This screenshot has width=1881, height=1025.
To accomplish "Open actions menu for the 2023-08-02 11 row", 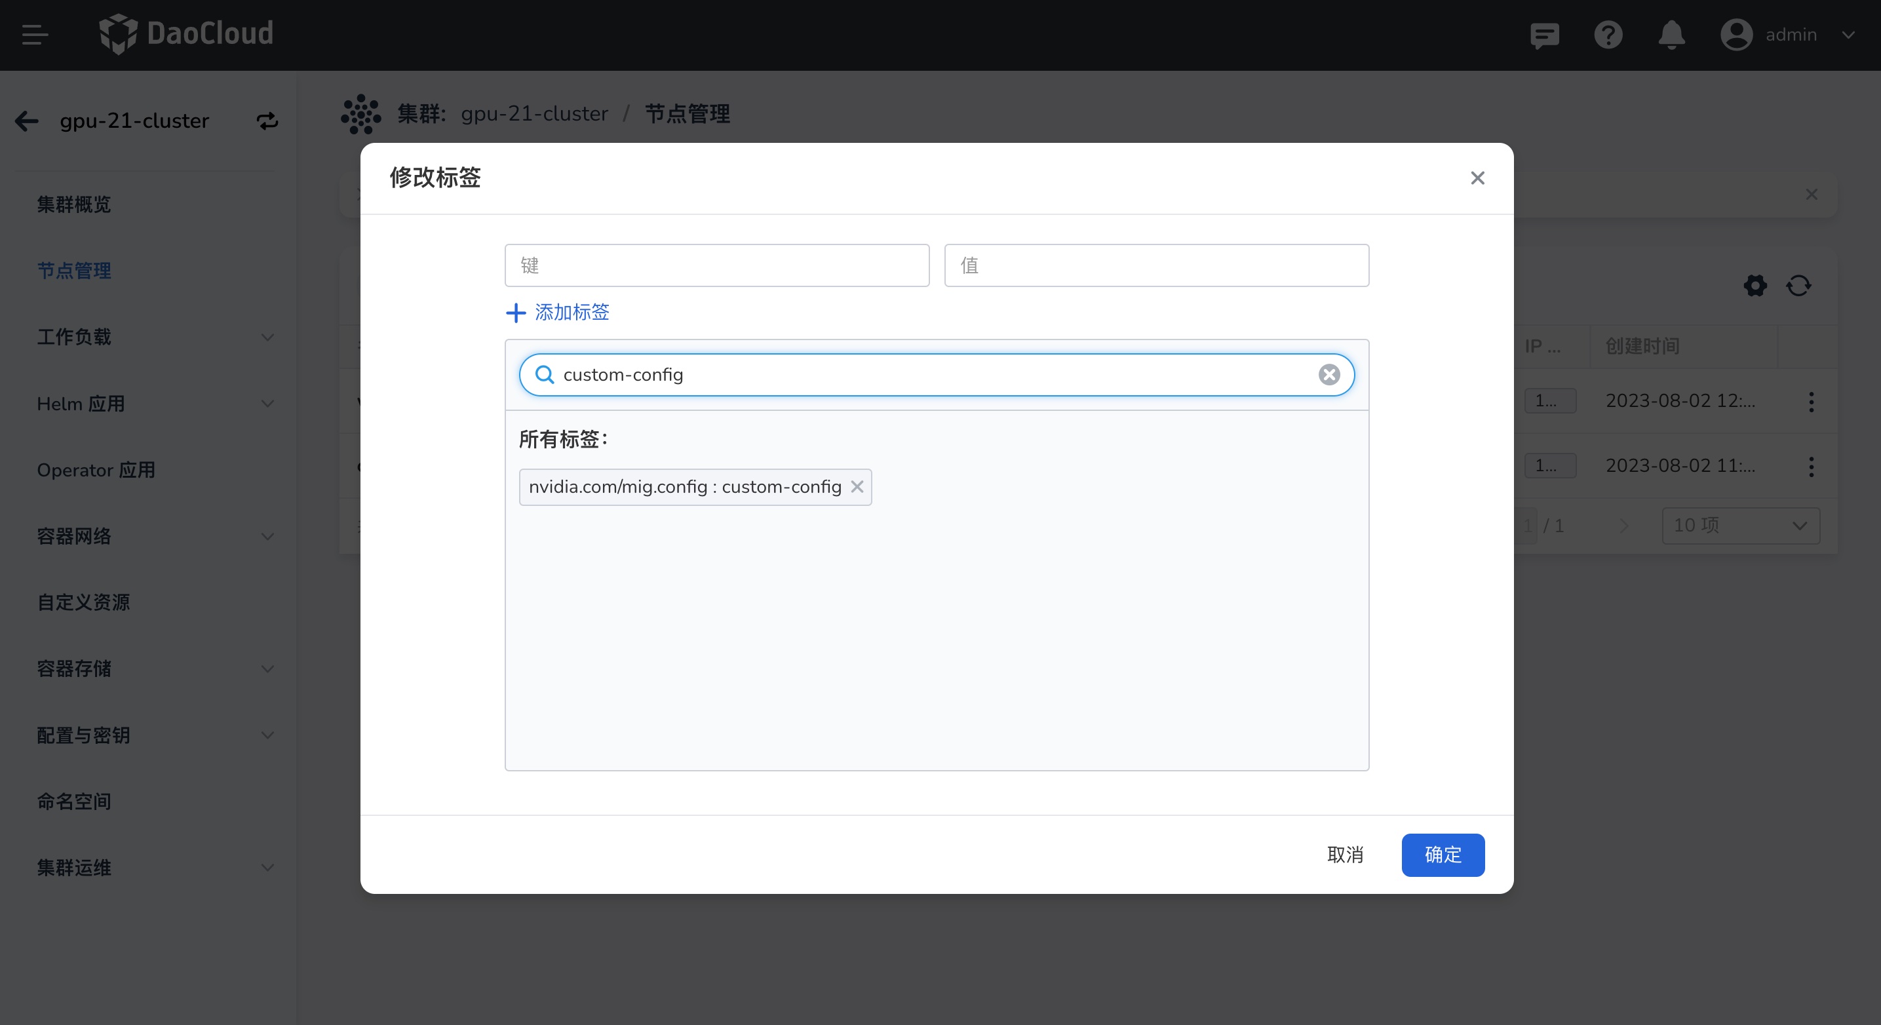I will [1811, 467].
